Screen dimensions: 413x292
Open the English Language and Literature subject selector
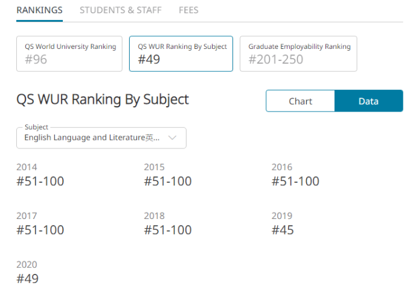[x=92, y=138]
